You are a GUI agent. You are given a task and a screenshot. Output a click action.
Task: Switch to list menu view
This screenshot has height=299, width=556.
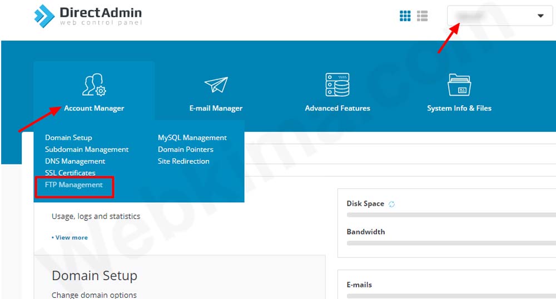422,16
